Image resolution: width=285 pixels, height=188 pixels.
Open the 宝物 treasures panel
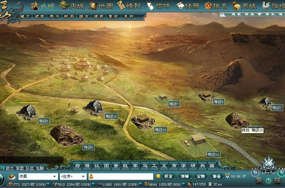(201, 176)
